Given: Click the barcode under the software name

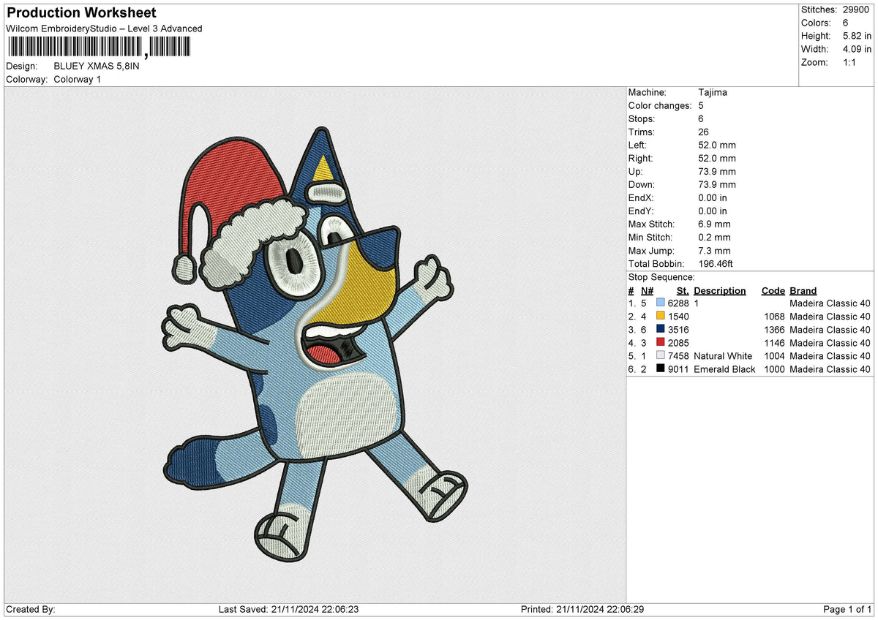Looking at the screenshot, I should [x=98, y=48].
